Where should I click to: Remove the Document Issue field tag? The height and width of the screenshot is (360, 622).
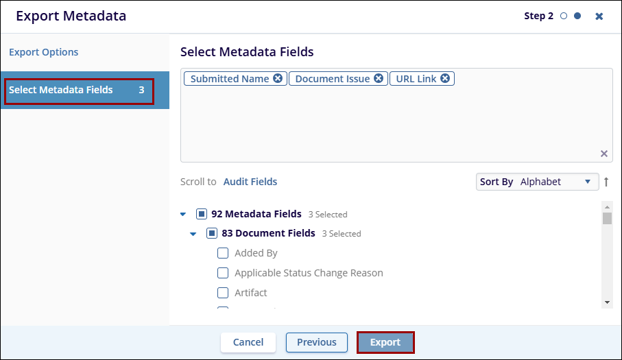378,79
